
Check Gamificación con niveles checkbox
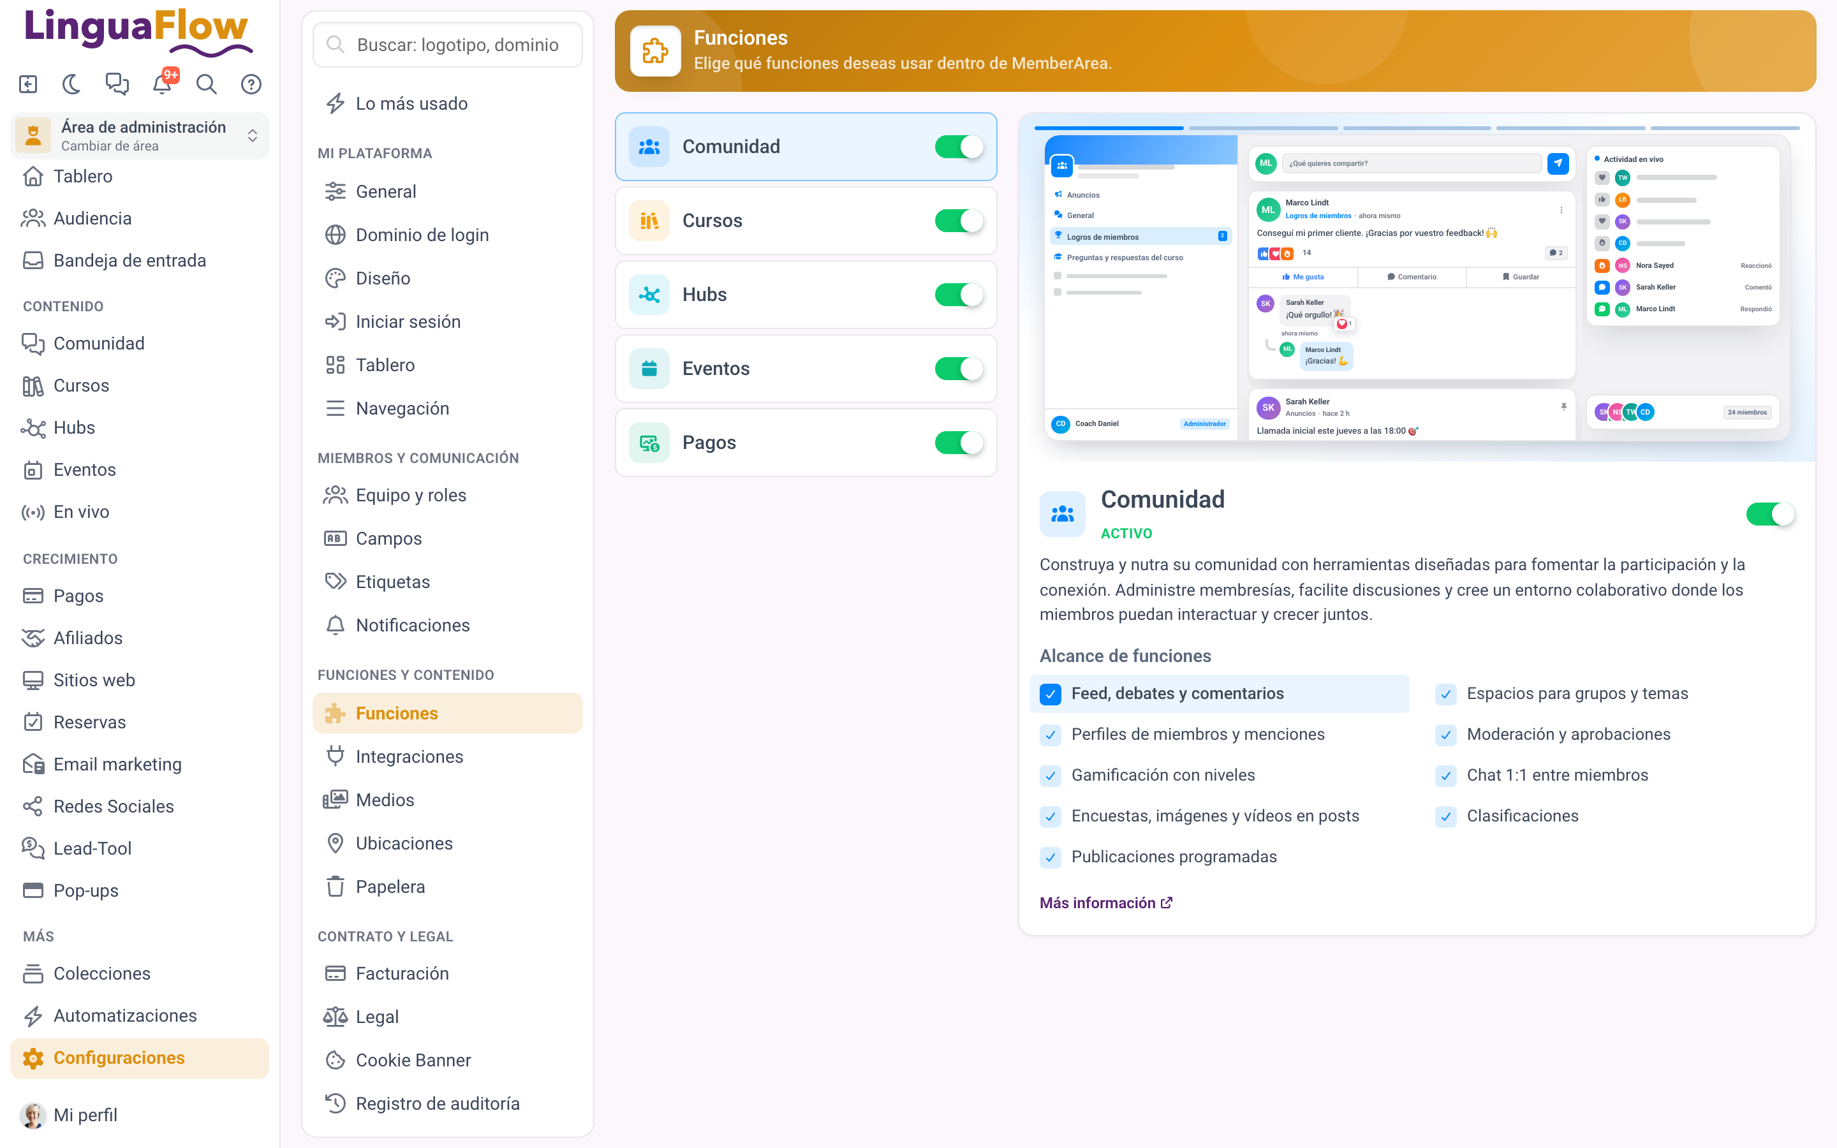[1051, 775]
